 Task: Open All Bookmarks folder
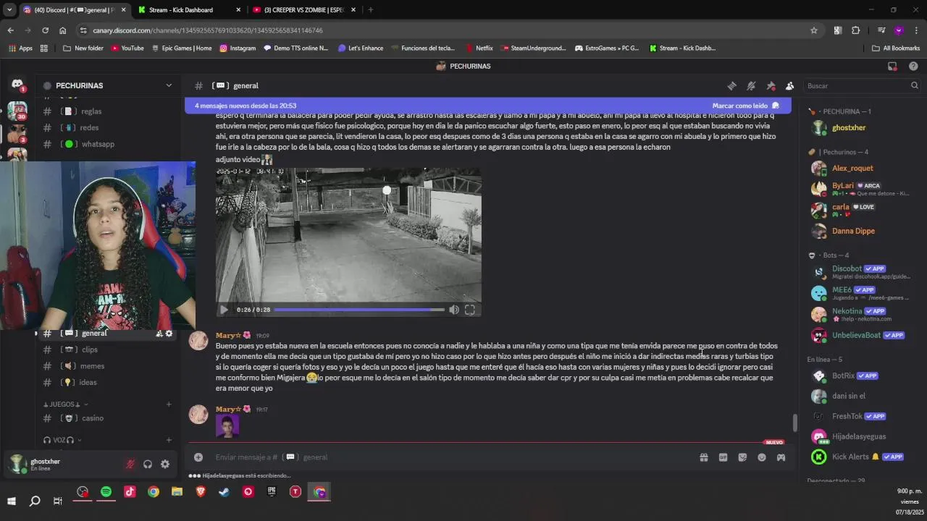coord(896,48)
